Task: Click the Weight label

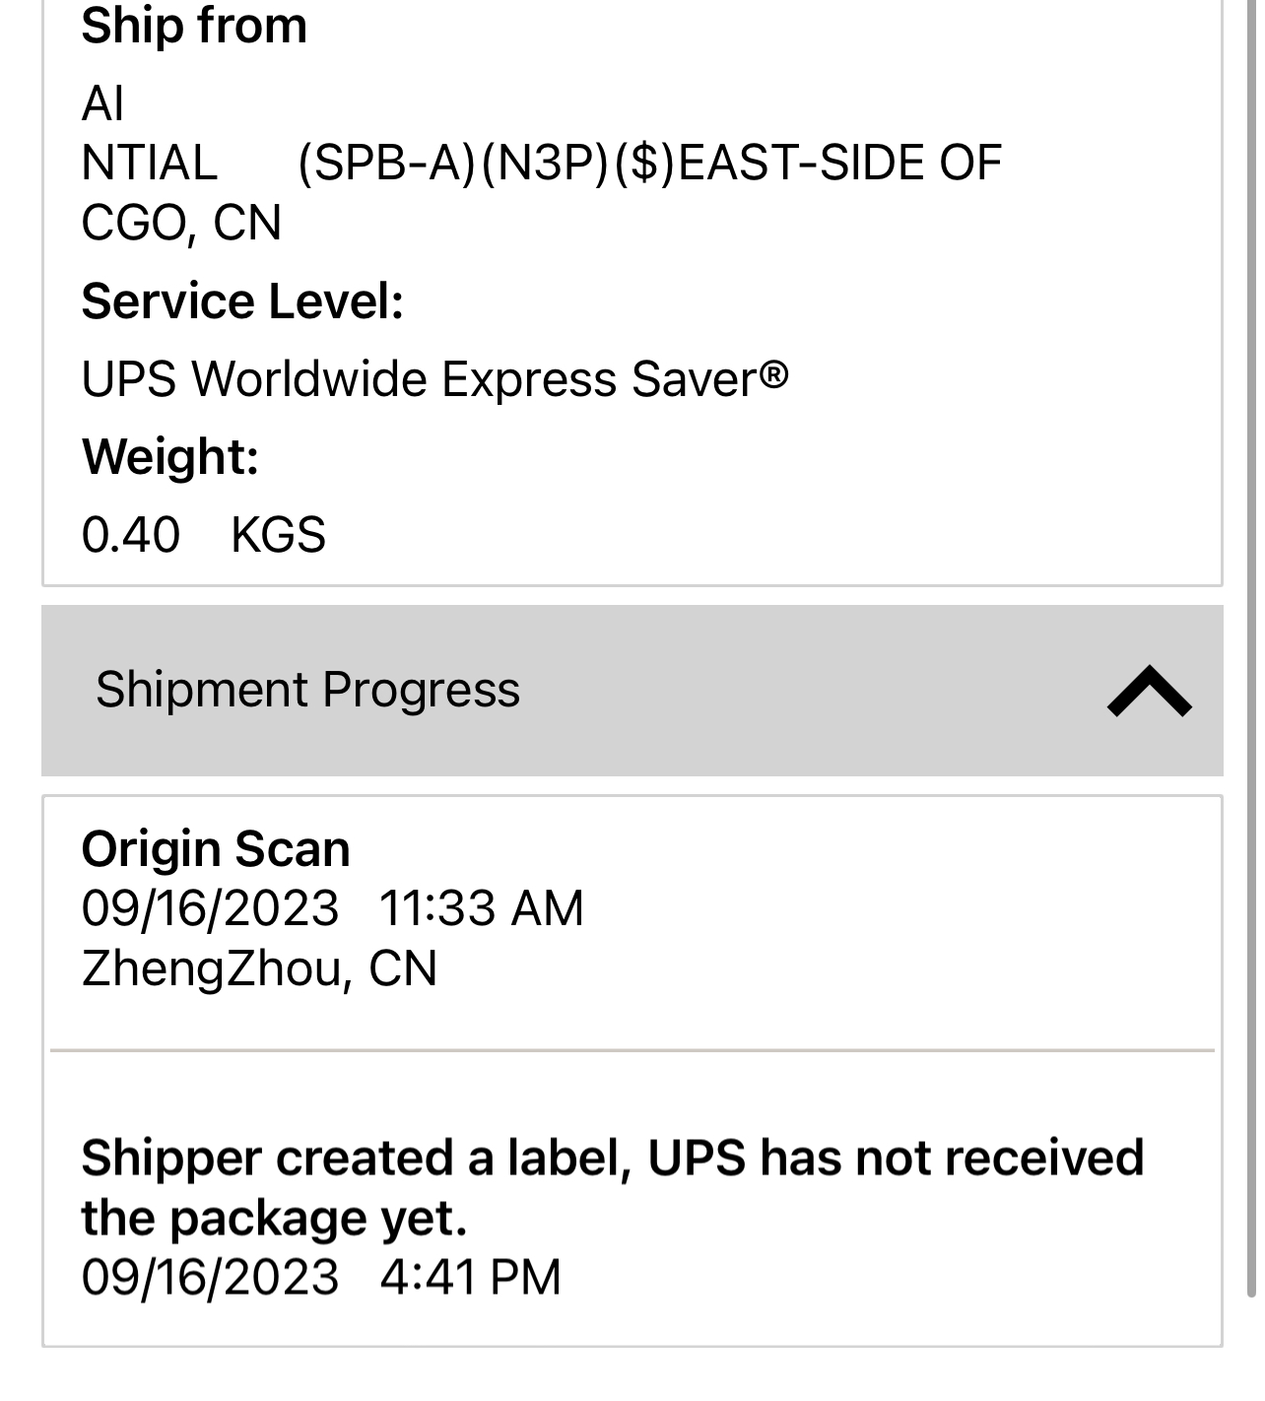Action: point(170,457)
